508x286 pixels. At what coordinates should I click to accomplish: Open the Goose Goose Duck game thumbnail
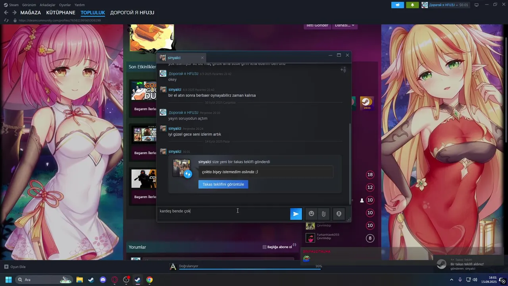pyautogui.click(x=144, y=91)
